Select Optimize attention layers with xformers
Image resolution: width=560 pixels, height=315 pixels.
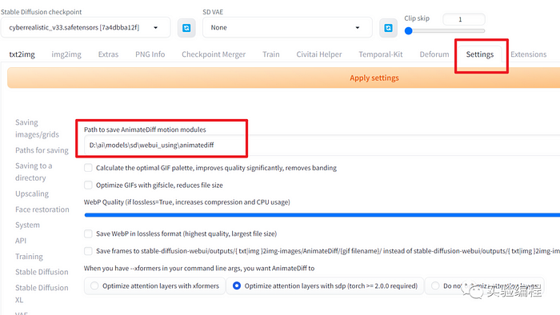tap(154, 285)
